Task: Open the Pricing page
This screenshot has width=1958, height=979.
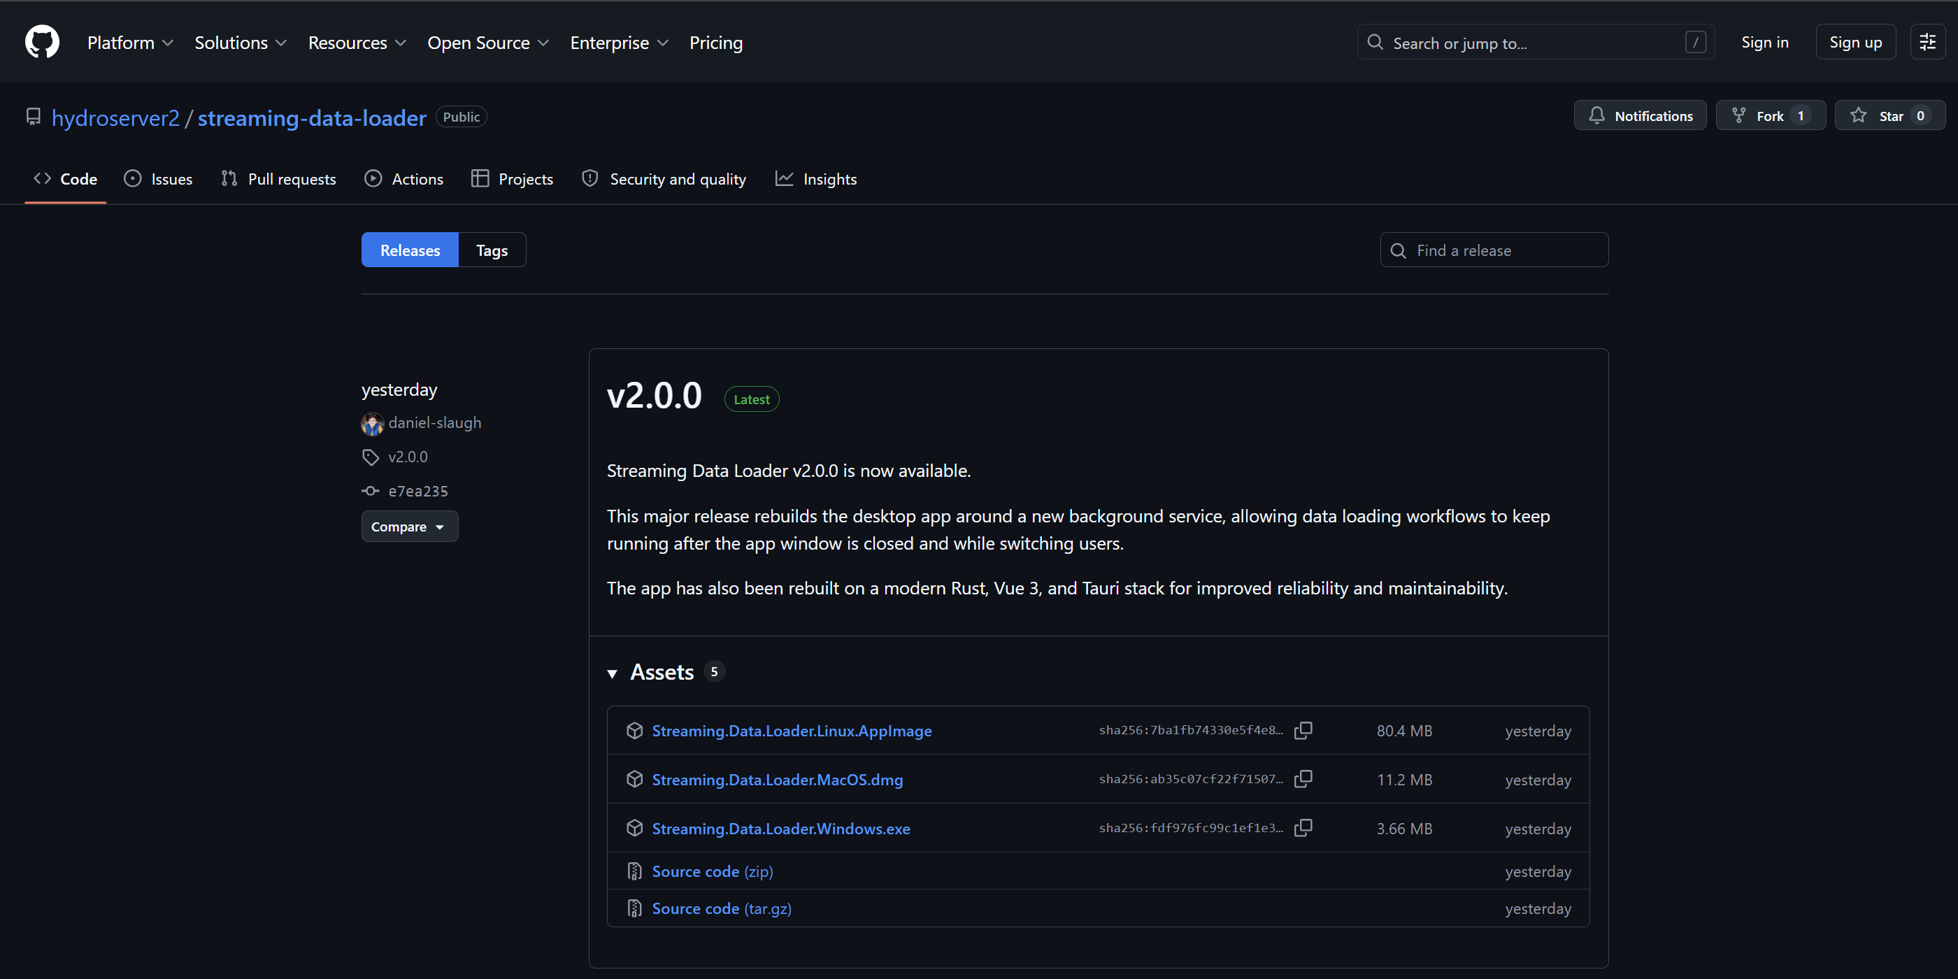Action: point(715,43)
